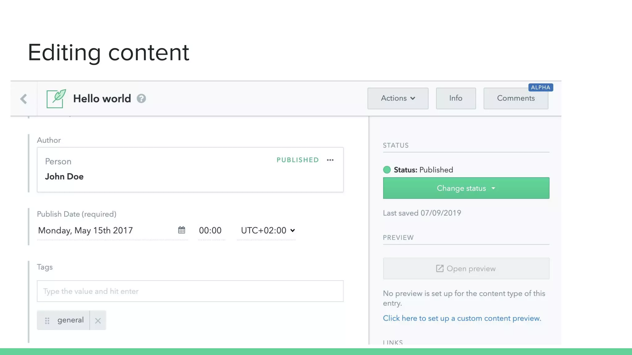Click the back chevron arrow
Viewport: 632px width, 355px height.
coord(24,99)
